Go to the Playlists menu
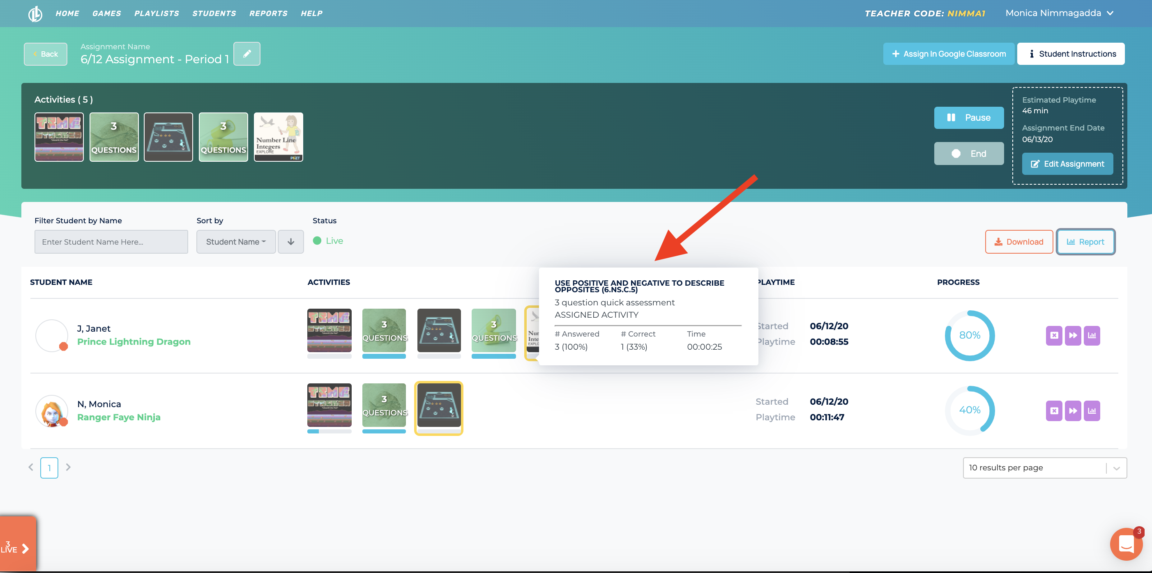1152x573 pixels. click(157, 14)
